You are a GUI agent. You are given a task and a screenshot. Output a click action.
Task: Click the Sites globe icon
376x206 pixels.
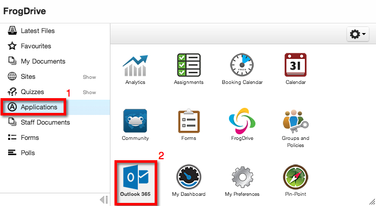click(12, 76)
